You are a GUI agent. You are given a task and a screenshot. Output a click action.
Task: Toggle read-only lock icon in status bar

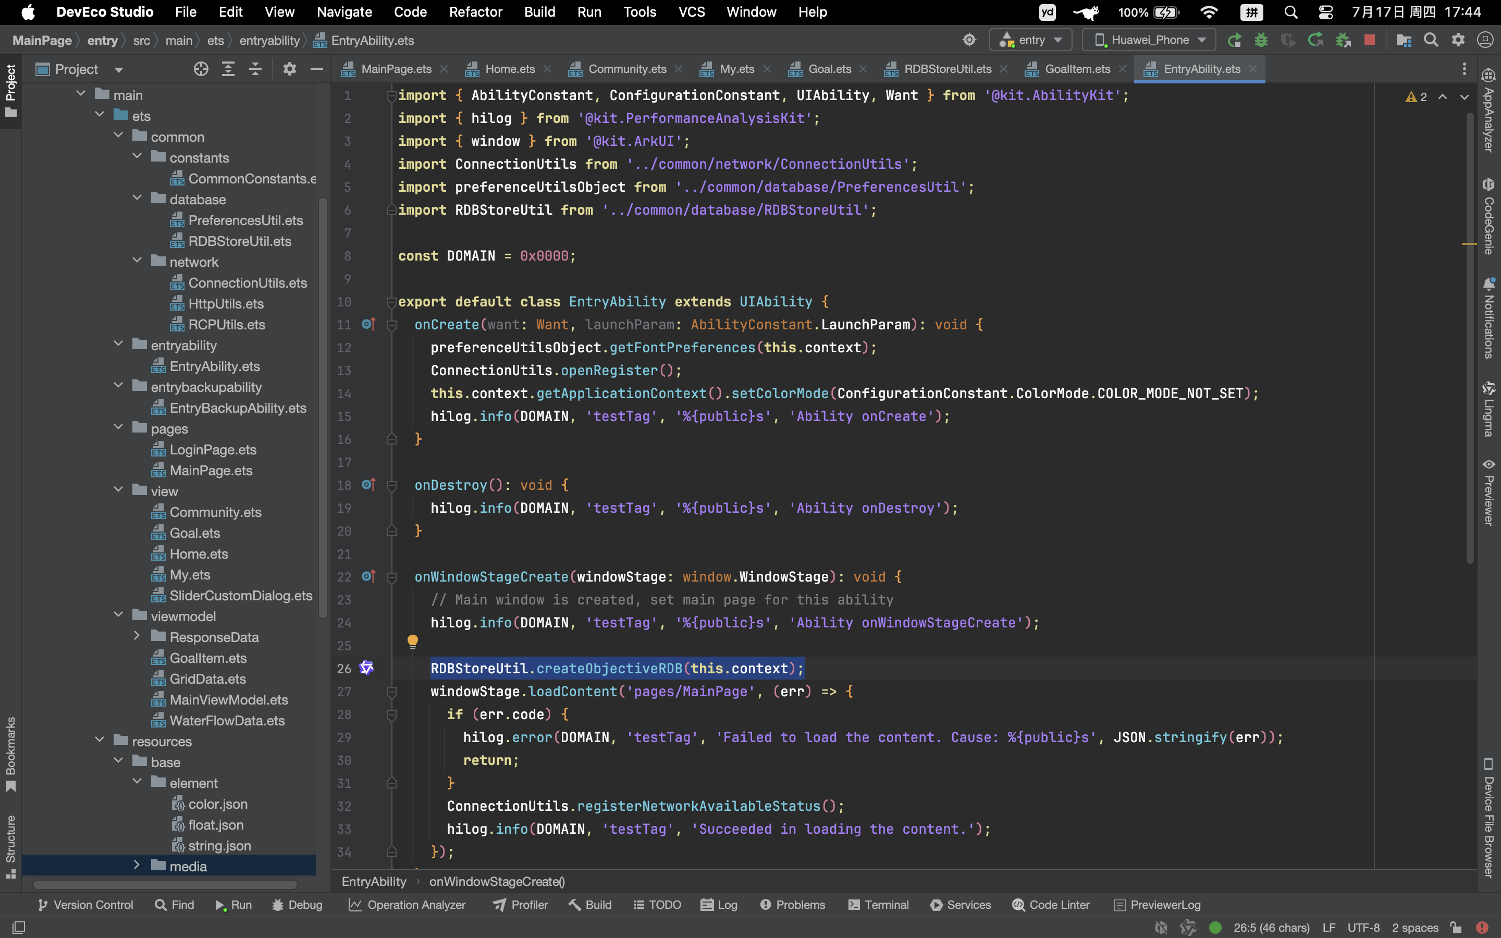point(1456,928)
